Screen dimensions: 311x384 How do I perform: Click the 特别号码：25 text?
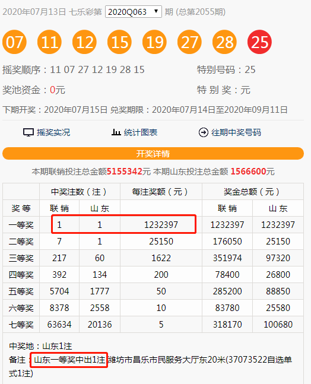click(226, 70)
